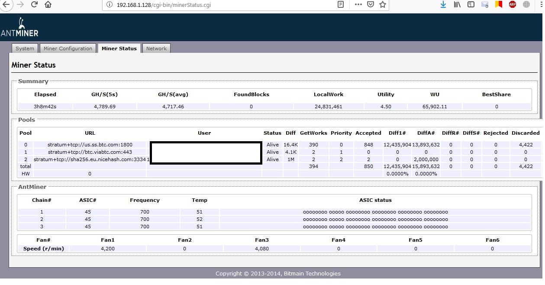This screenshot has height=285, width=545.
Task: Click the grey globe extension icon
Action: [526, 4]
